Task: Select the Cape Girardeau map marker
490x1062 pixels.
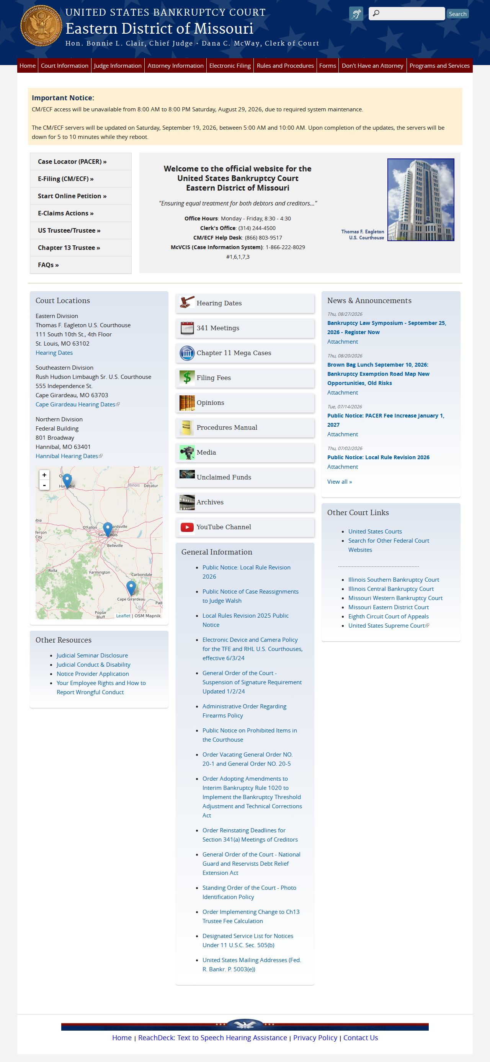Action: click(131, 588)
